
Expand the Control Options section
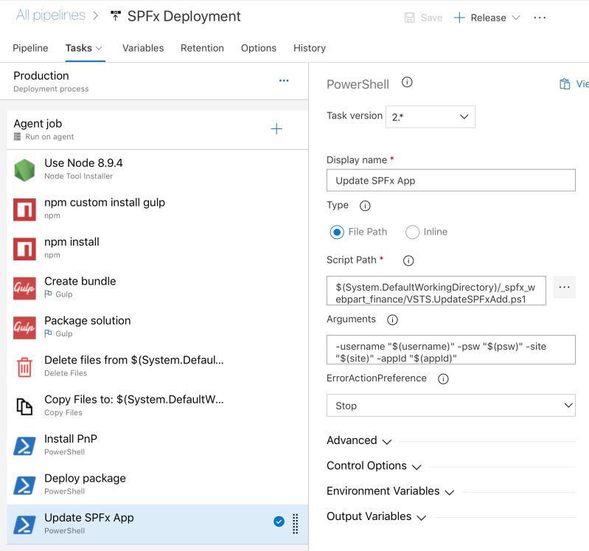tap(374, 466)
